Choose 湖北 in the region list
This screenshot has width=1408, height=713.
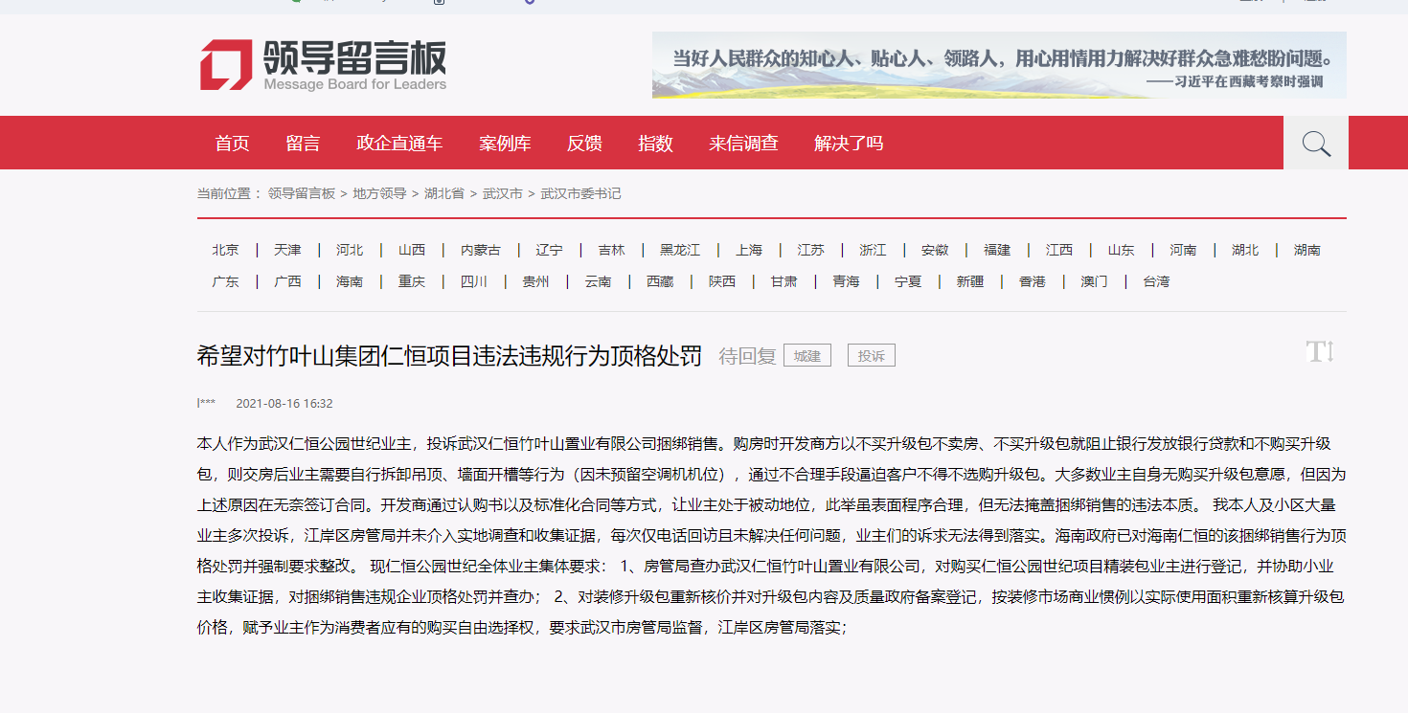click(1245, 250)
